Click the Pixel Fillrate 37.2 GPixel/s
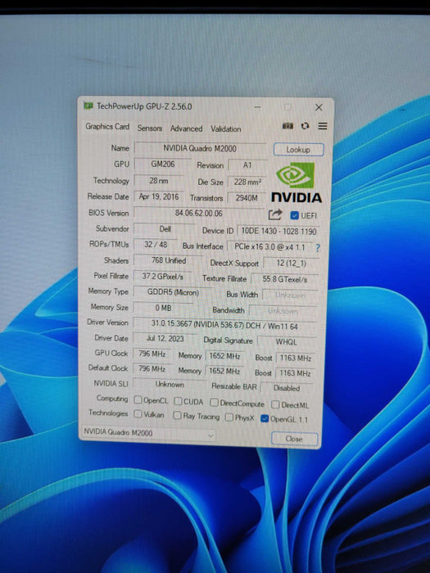The height and width of the screenshot is (573, 430). coord(162,277)
